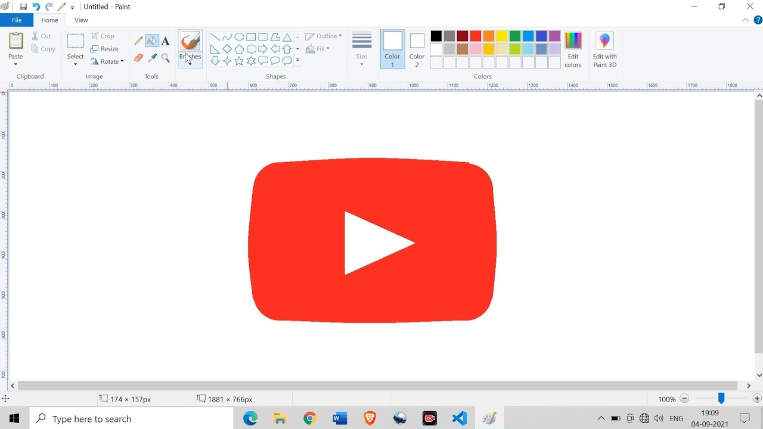Choose the Rounded rectangle shape
The width and height of the screenshot is (763, 429).
[263, 37]
